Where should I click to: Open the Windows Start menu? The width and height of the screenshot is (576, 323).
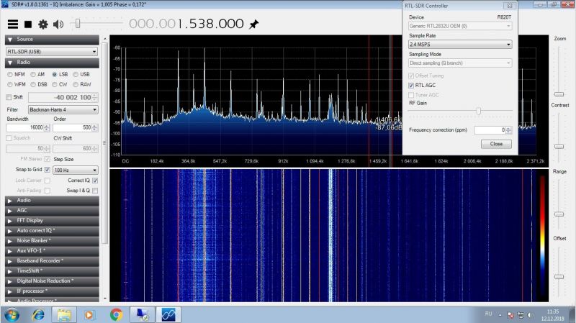click(x=12, y=314)
